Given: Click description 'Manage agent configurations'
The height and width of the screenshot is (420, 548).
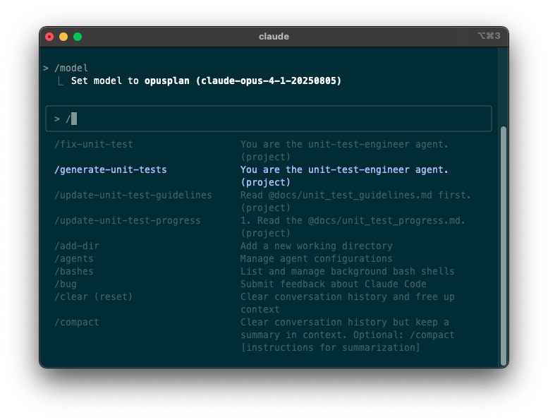Looking at the screenshot, I should [x=316, y=259].
